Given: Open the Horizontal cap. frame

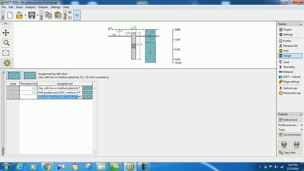Looking at the screenshot, I should pyautogui.click(x=290, y=93).
